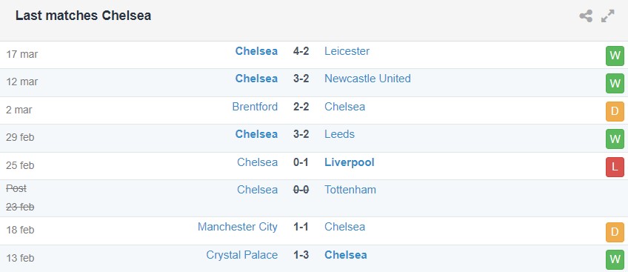Click the W badge for the Crystal Palace match

(615, 260)
